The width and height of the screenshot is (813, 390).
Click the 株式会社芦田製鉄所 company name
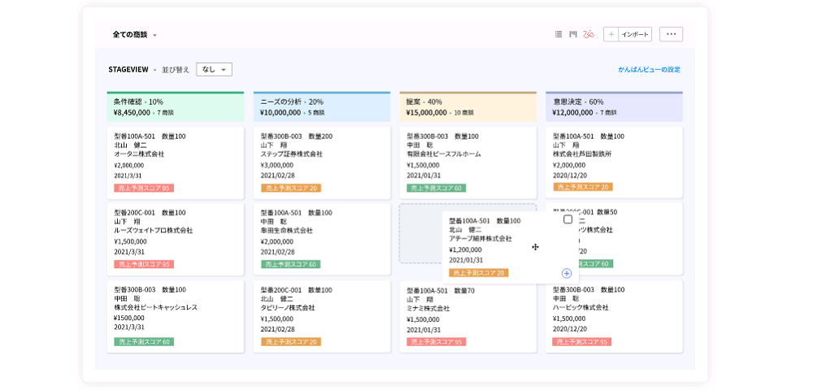coord(583,154)
